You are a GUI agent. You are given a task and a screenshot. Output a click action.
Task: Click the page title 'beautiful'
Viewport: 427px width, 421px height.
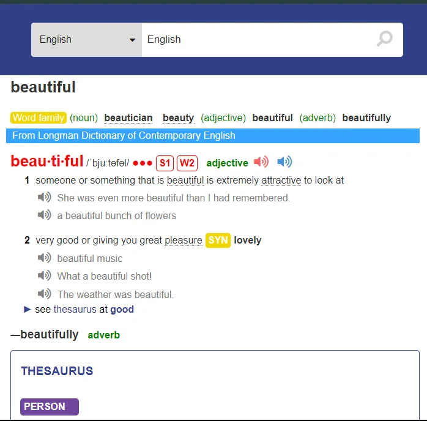point(43,87)
